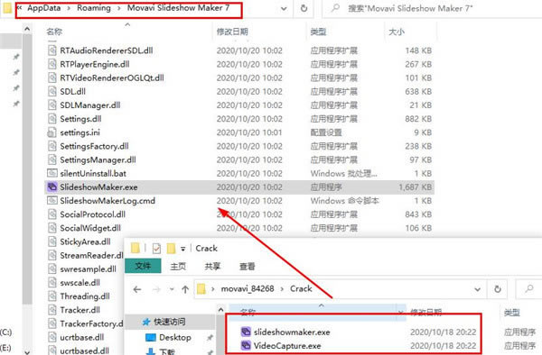Click the silentUninstall.bat file icon
This screenshot has width=542, height=355.
(x=51, y=173)
